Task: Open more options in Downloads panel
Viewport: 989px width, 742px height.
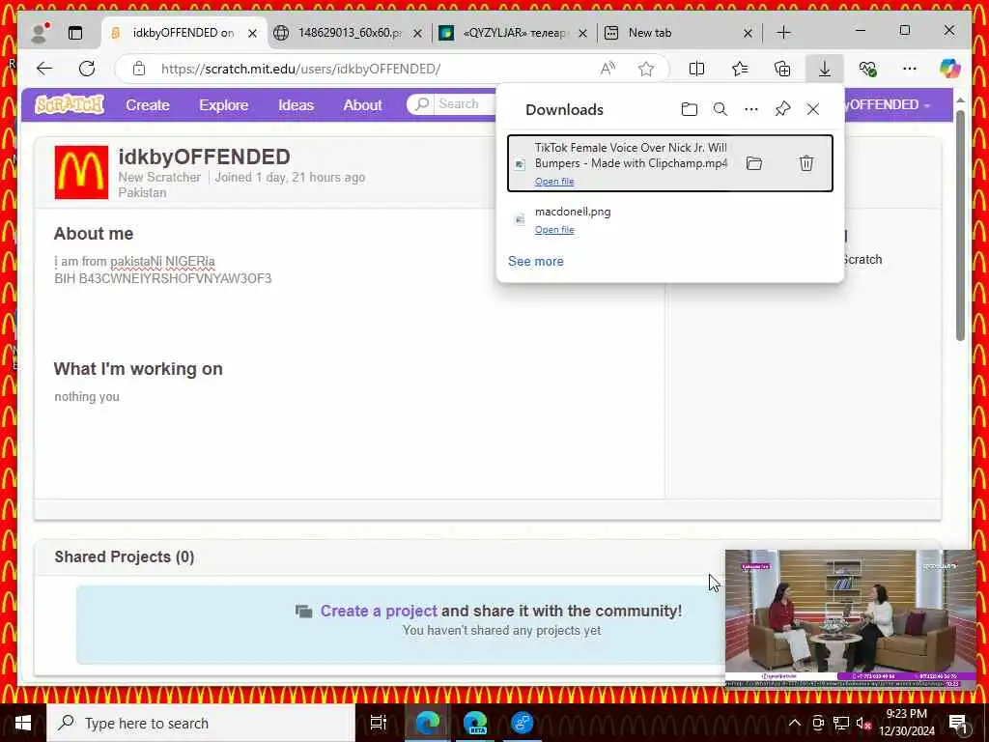Action: pyautogui.click(x=751, y=109)
